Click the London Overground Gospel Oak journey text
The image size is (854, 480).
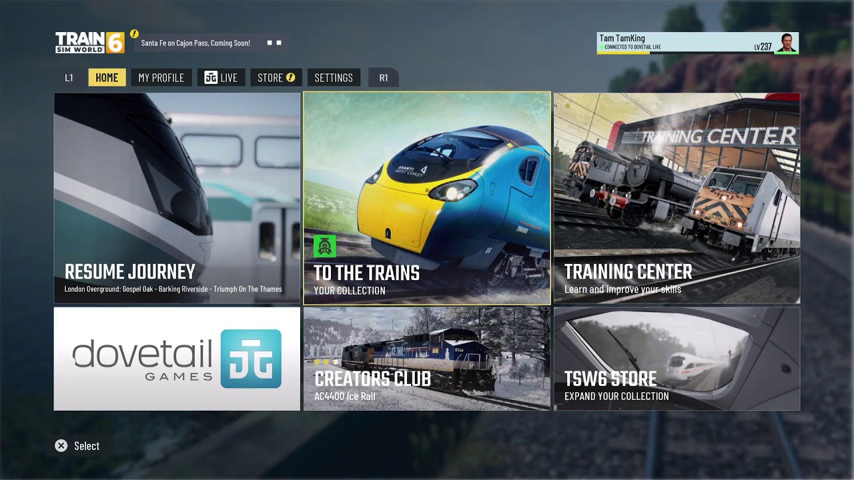coord(173,289)
